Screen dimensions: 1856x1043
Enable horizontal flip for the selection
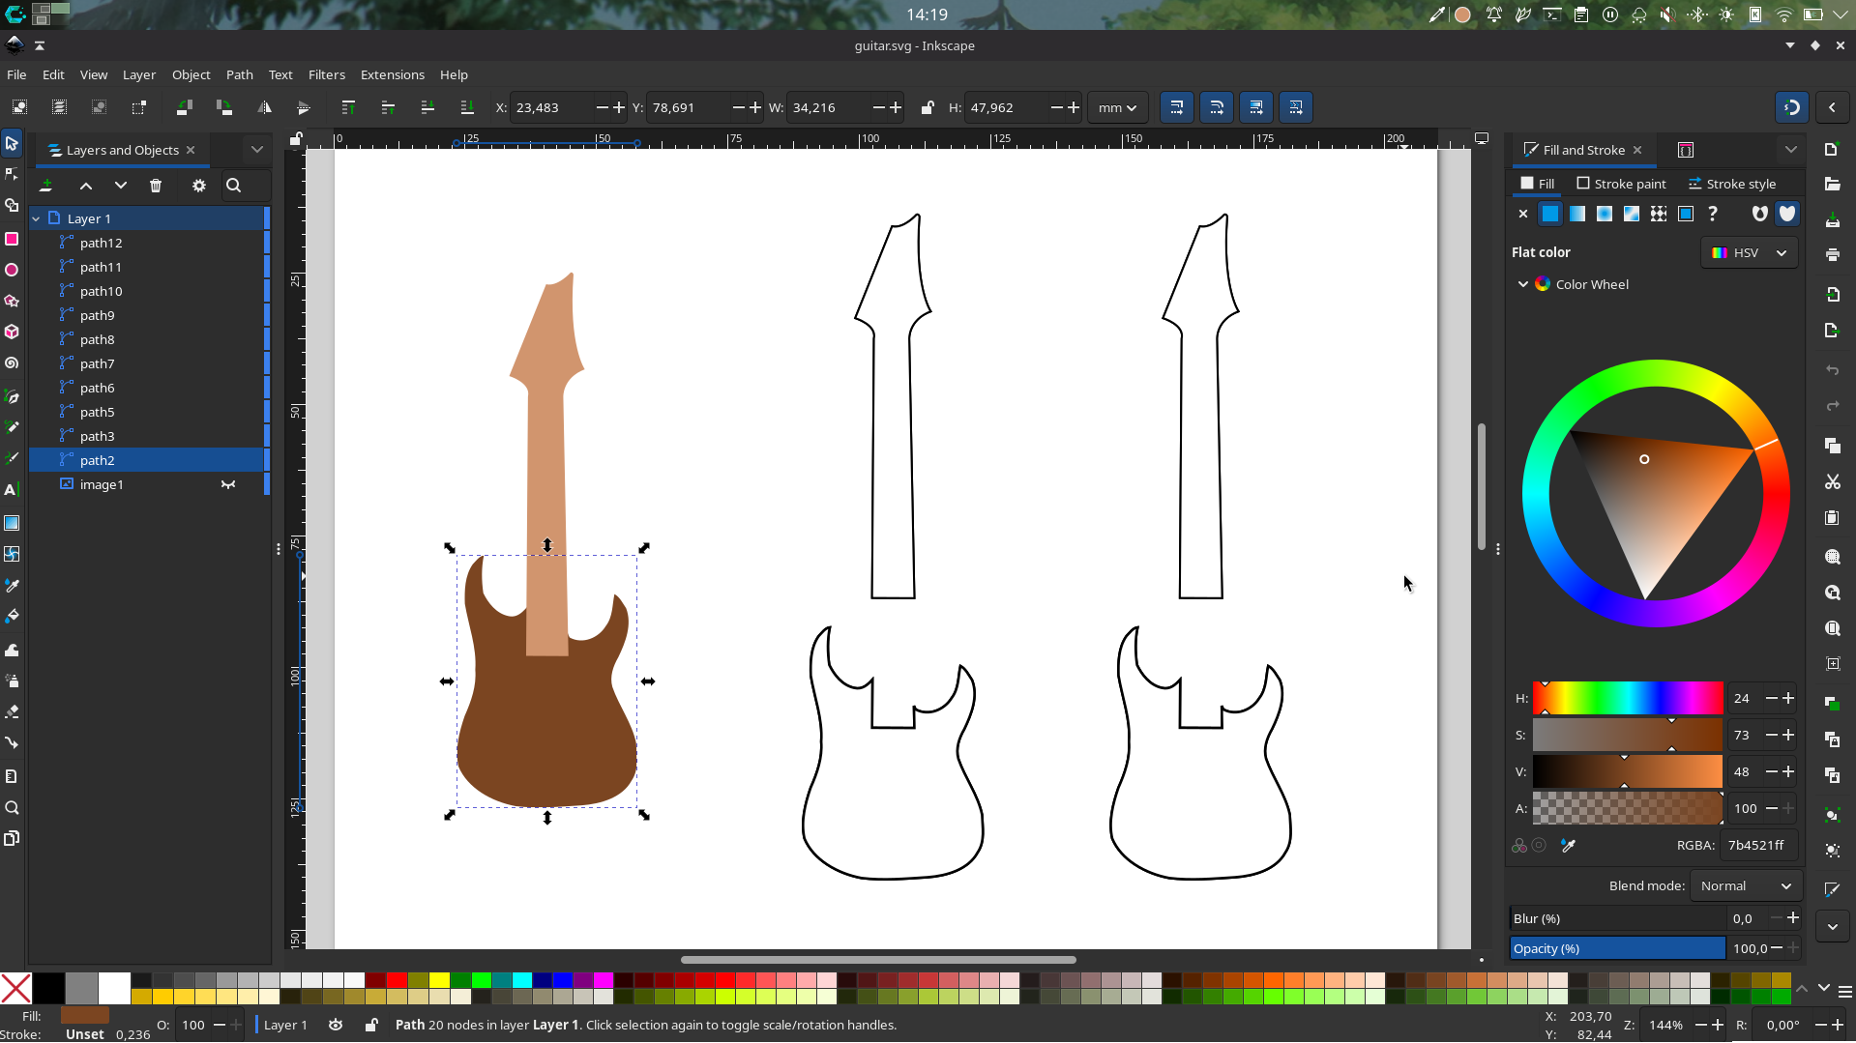click(x=264, y=107)
